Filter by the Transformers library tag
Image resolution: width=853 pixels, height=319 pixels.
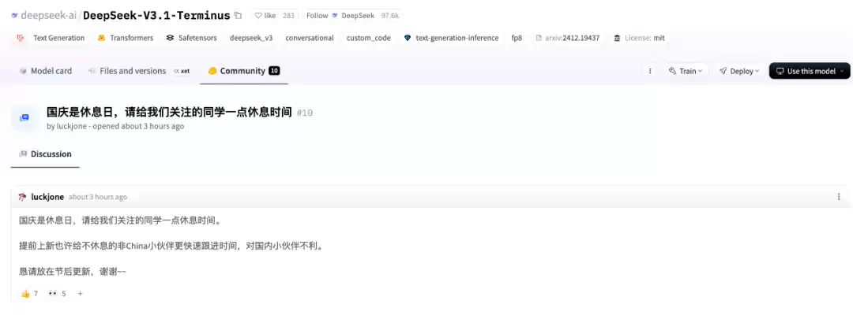pyautogui.click(x=125, y=38)
